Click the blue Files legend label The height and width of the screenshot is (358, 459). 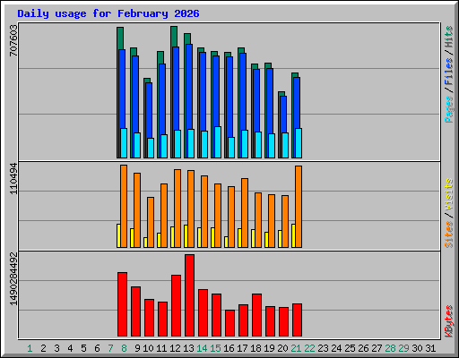coord(448,72)
